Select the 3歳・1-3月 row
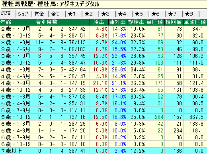 tap(103, 42)
